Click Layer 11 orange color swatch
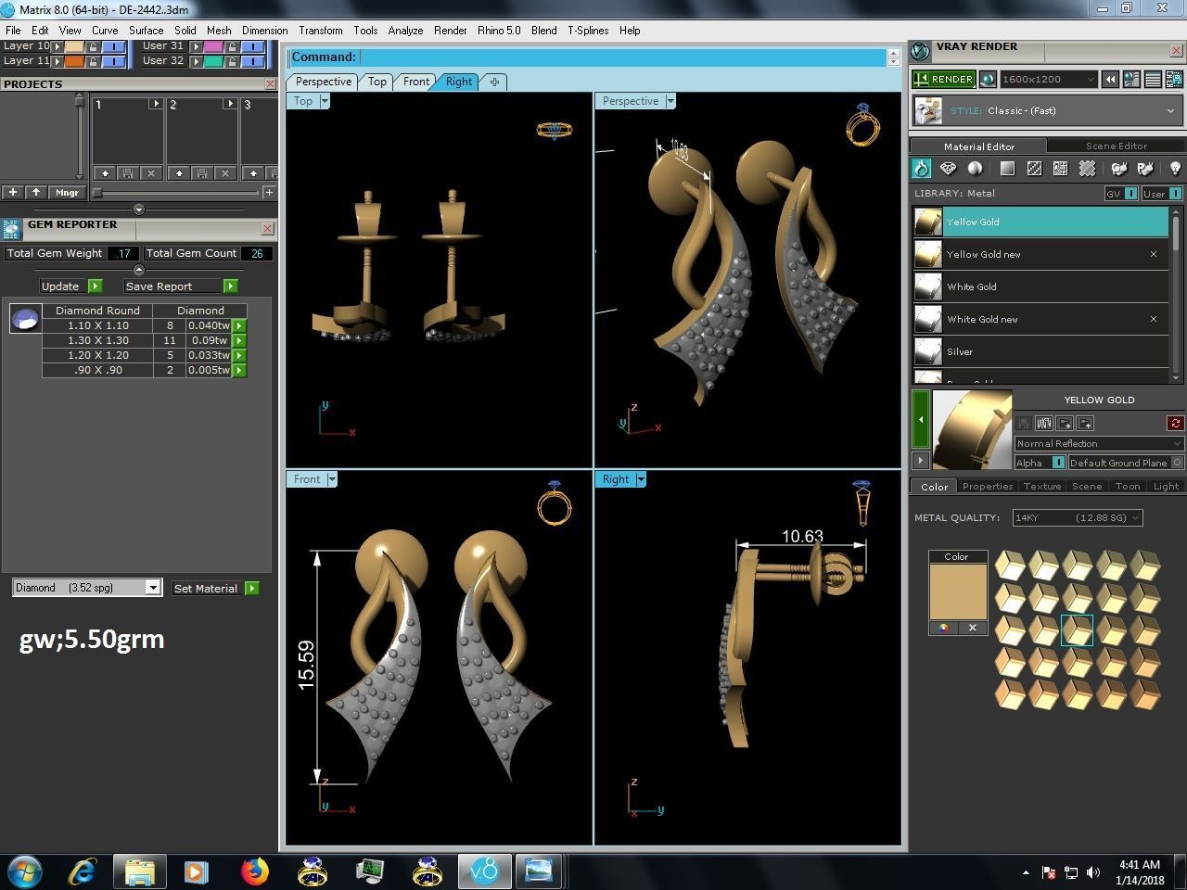This screenshot has width=1187, height=890. (74, 61)
